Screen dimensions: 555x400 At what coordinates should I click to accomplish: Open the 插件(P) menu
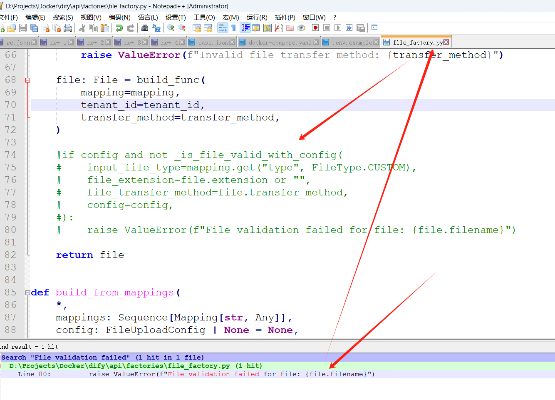pyautogui.click(x=285, y=17)
